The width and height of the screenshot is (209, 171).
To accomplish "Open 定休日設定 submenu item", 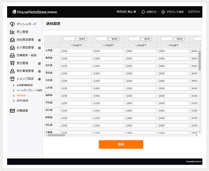I will point(22,101).
